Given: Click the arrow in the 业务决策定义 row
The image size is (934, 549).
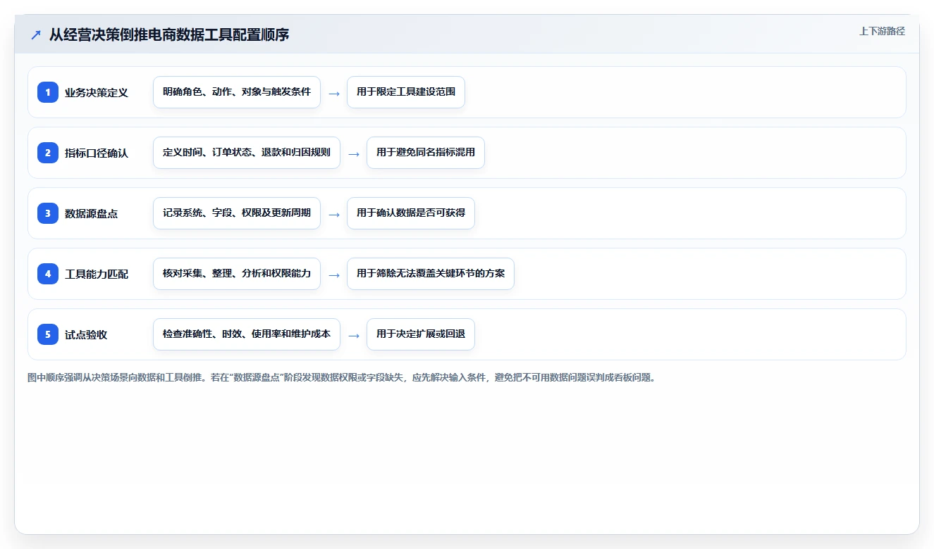Looking at the screenshot, I should click(x=334, y=93).
